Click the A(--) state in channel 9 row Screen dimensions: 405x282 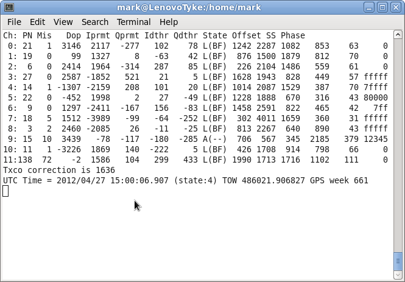click(214, 139)
